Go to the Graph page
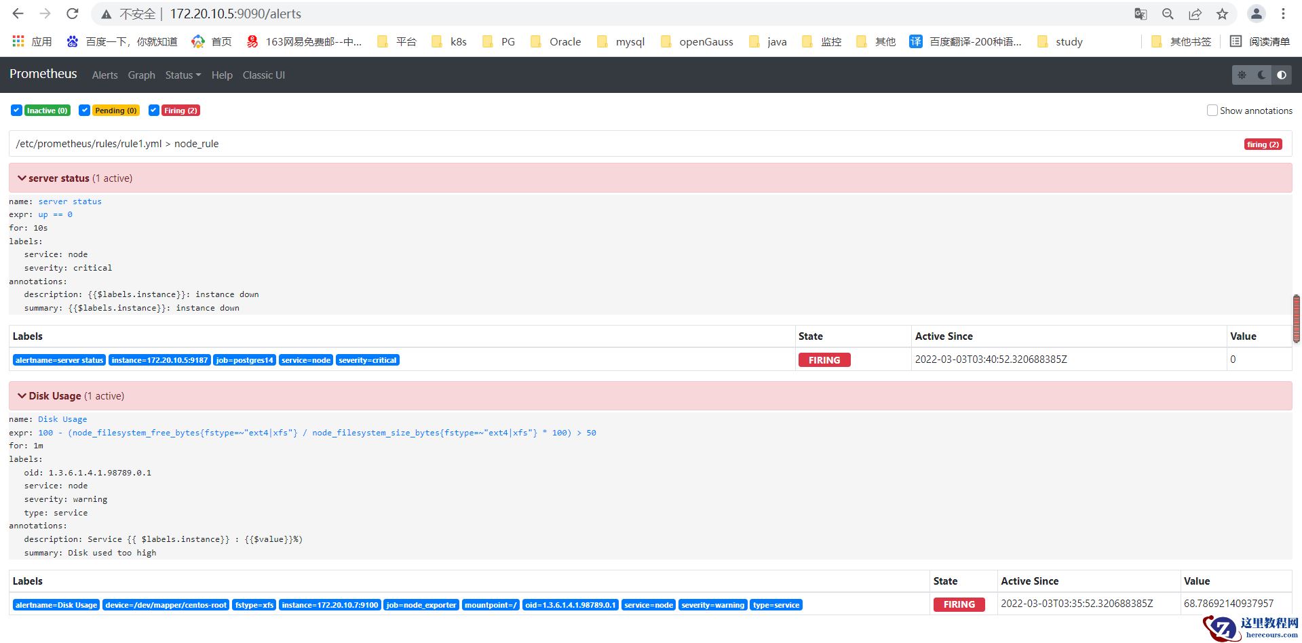1302x643 pixels. coord(141,75)
